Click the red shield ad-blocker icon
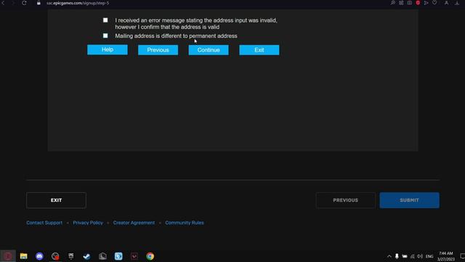The image size is (465, 262). tap(418, 3)
